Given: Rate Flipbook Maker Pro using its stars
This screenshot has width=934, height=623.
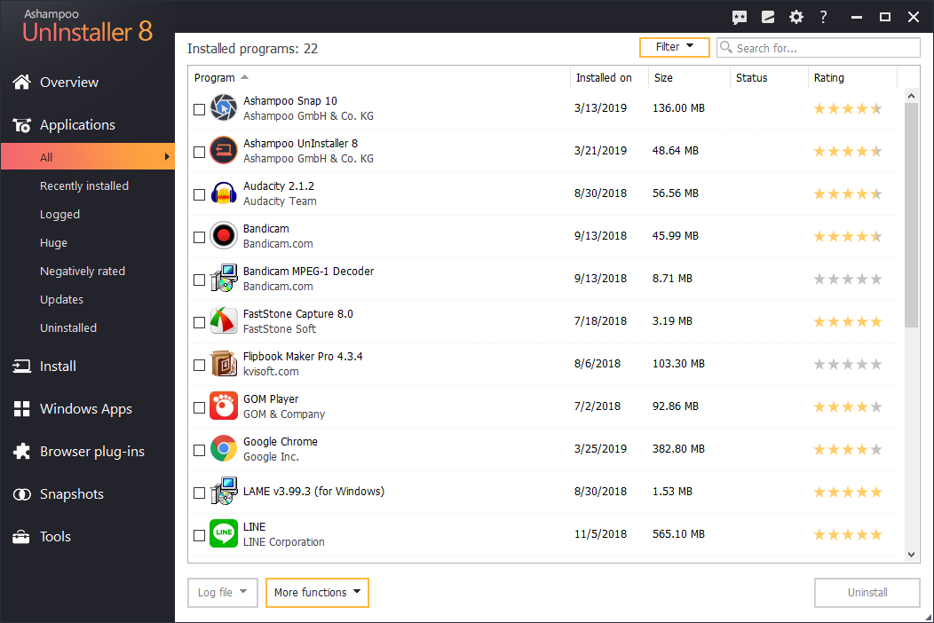Looking at the screenshot, I should 848,364.
